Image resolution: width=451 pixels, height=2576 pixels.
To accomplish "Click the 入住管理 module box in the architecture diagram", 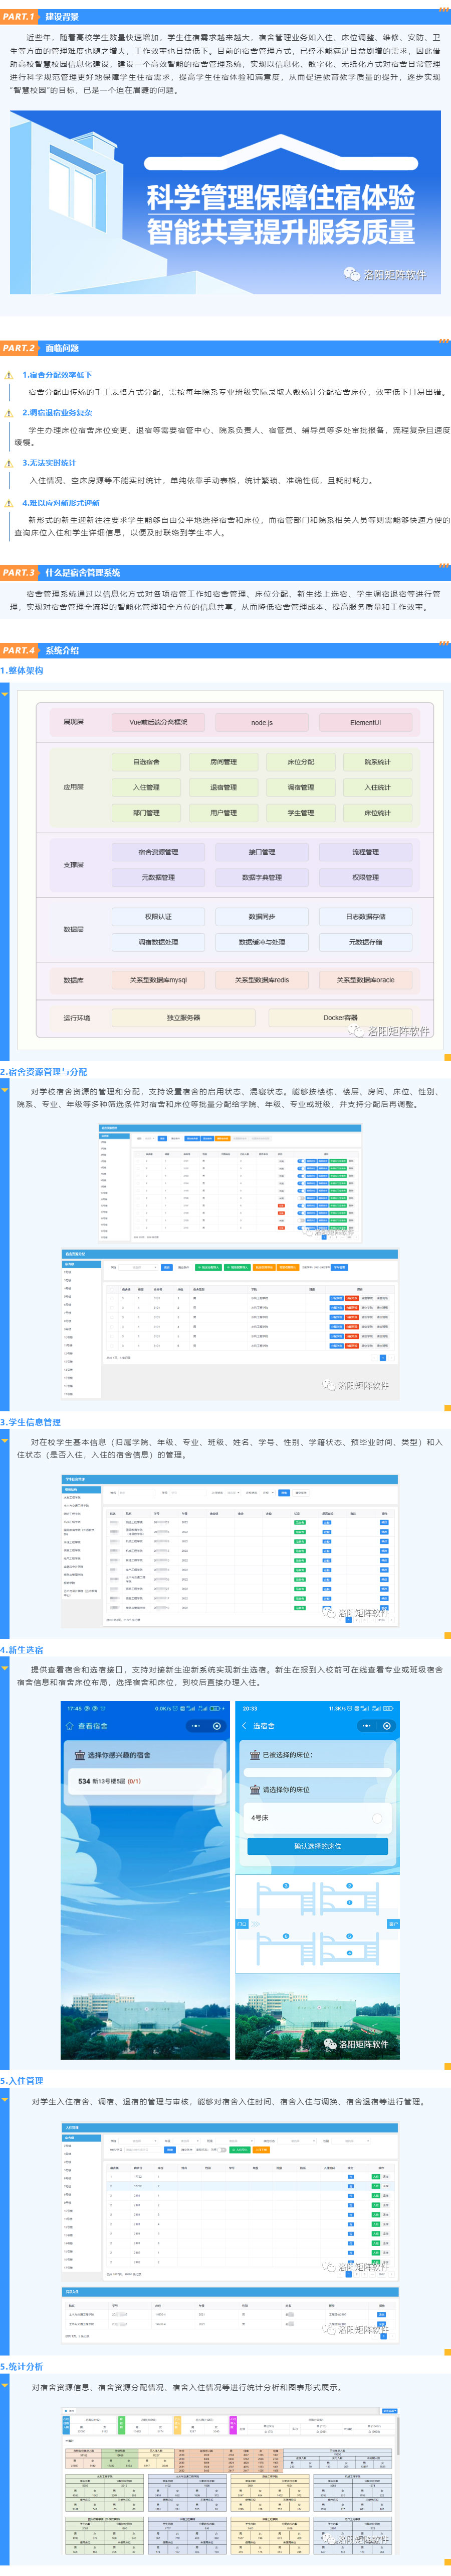I will pos(146,787).
